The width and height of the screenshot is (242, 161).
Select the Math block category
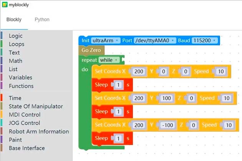15,61
